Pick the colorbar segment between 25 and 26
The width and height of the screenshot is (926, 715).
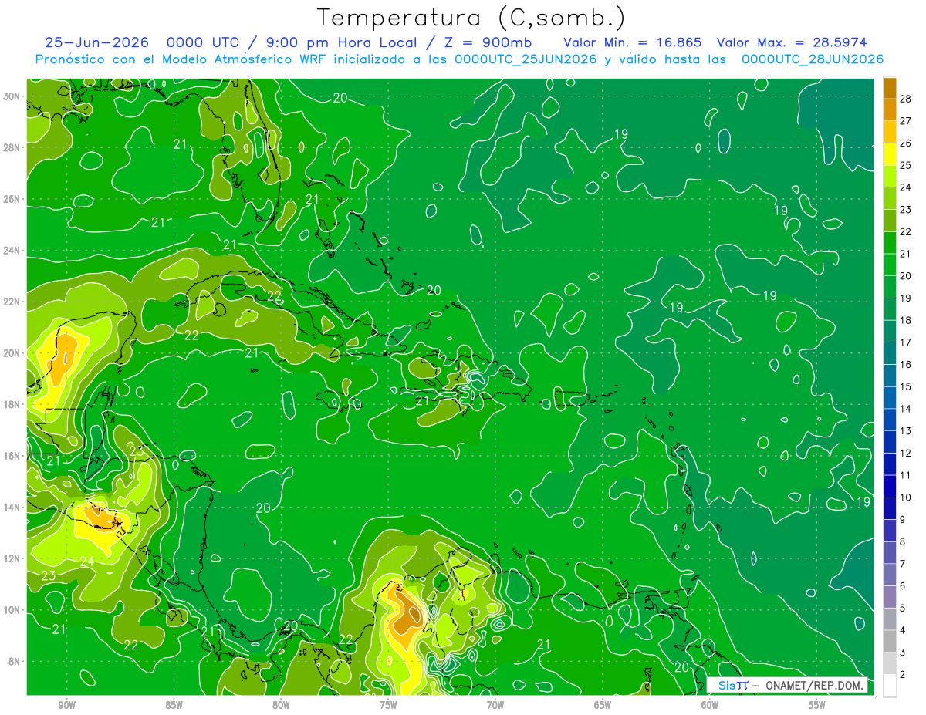click(891, 154)
